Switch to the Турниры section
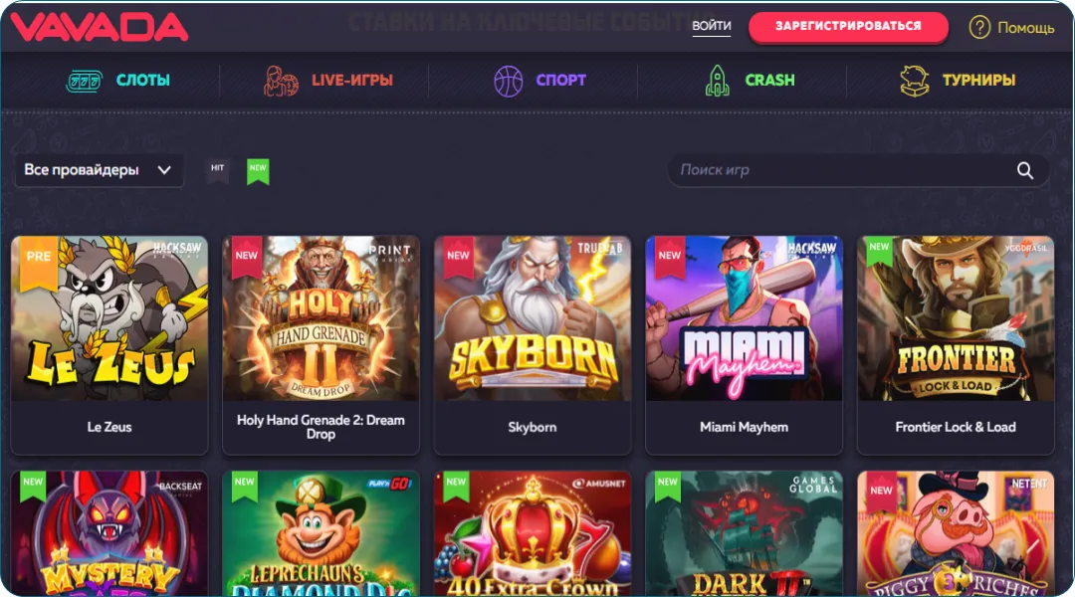This screenshot has width=1075, height=597. (958, 81)
